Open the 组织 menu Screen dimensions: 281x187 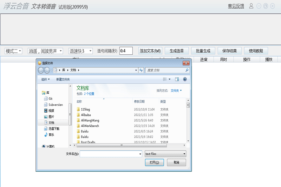(x=45, y=79)
